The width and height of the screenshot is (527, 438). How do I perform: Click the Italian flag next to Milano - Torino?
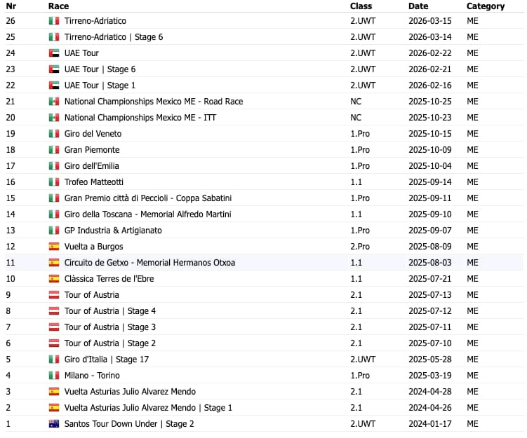click(54, 376)
